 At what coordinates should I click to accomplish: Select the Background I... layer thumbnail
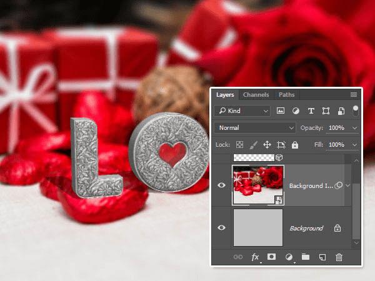tap(258, 185)
